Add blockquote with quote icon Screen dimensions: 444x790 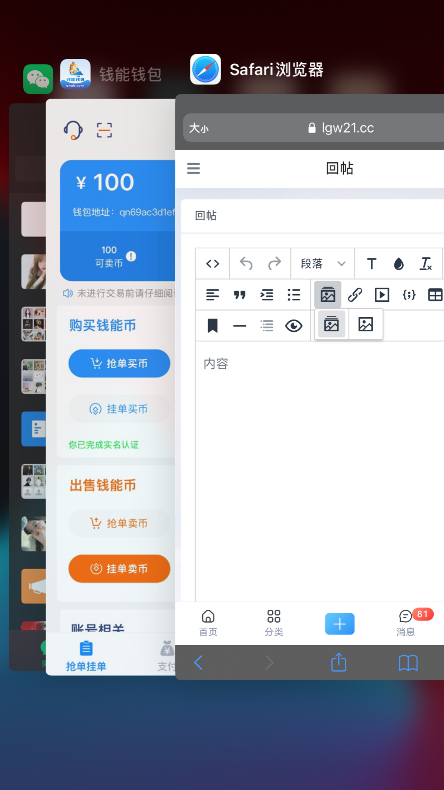tap(239, 295)
